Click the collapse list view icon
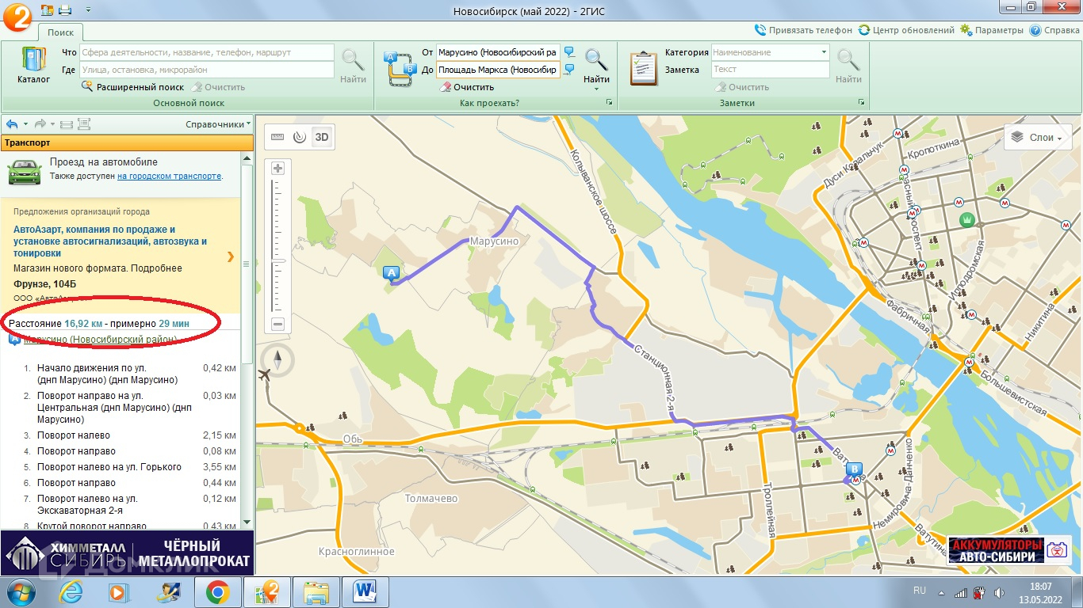 point(67,124)
